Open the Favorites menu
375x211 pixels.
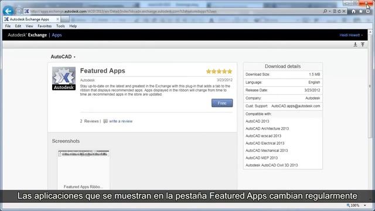[x=45, y=26]
